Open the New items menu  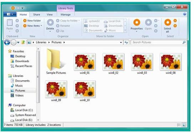pos(32,26)
